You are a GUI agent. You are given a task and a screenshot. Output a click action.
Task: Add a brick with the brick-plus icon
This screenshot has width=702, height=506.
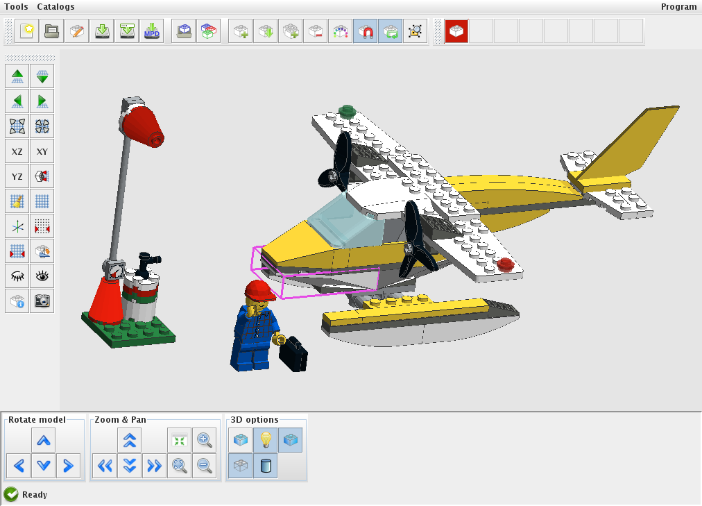[241, 31]
